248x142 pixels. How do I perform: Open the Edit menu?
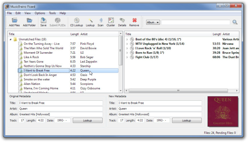(x=18, y=13)
